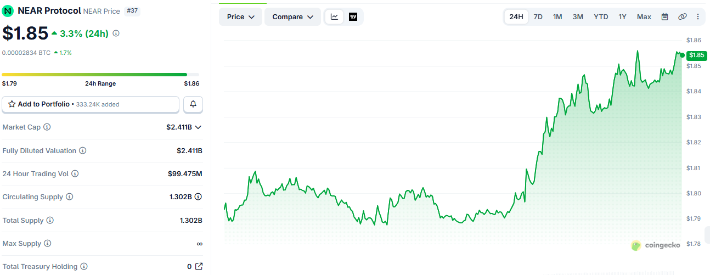Open Total Treasury Holding external link icon
This screenshot has height=275, width=710.
click(199, 266)
